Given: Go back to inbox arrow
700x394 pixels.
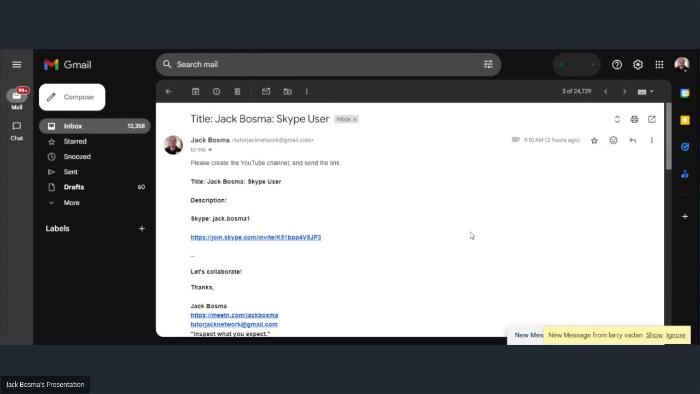Looking at the screenshot, I should click(168, 91).
